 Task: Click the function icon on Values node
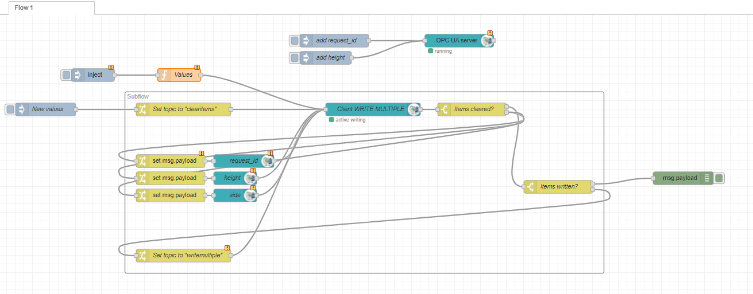coord(164,75)
